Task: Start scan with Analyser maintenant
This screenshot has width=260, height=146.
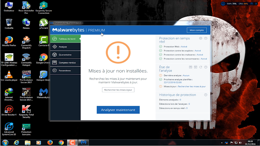Action: pyautogui.click(x=118, y=110)
